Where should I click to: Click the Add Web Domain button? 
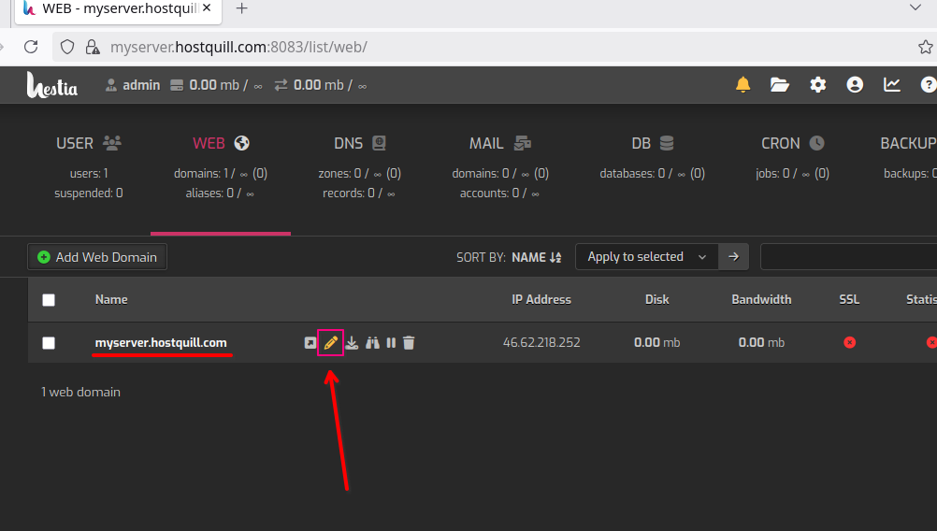[97, 257]
